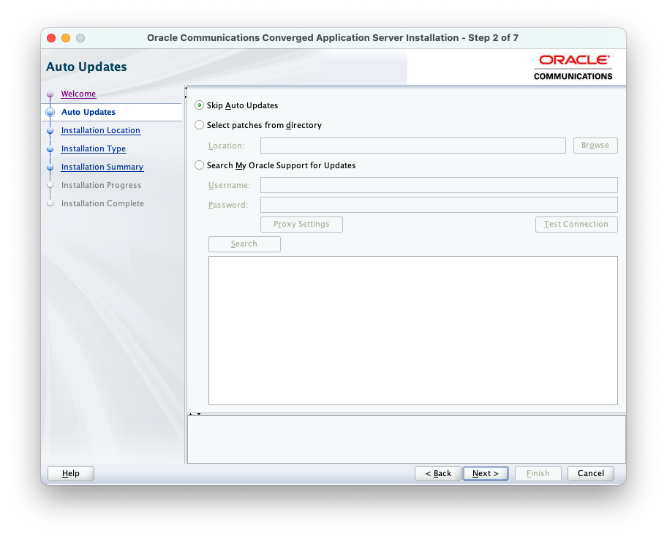Open the Installation Location step

pos(101,130)
